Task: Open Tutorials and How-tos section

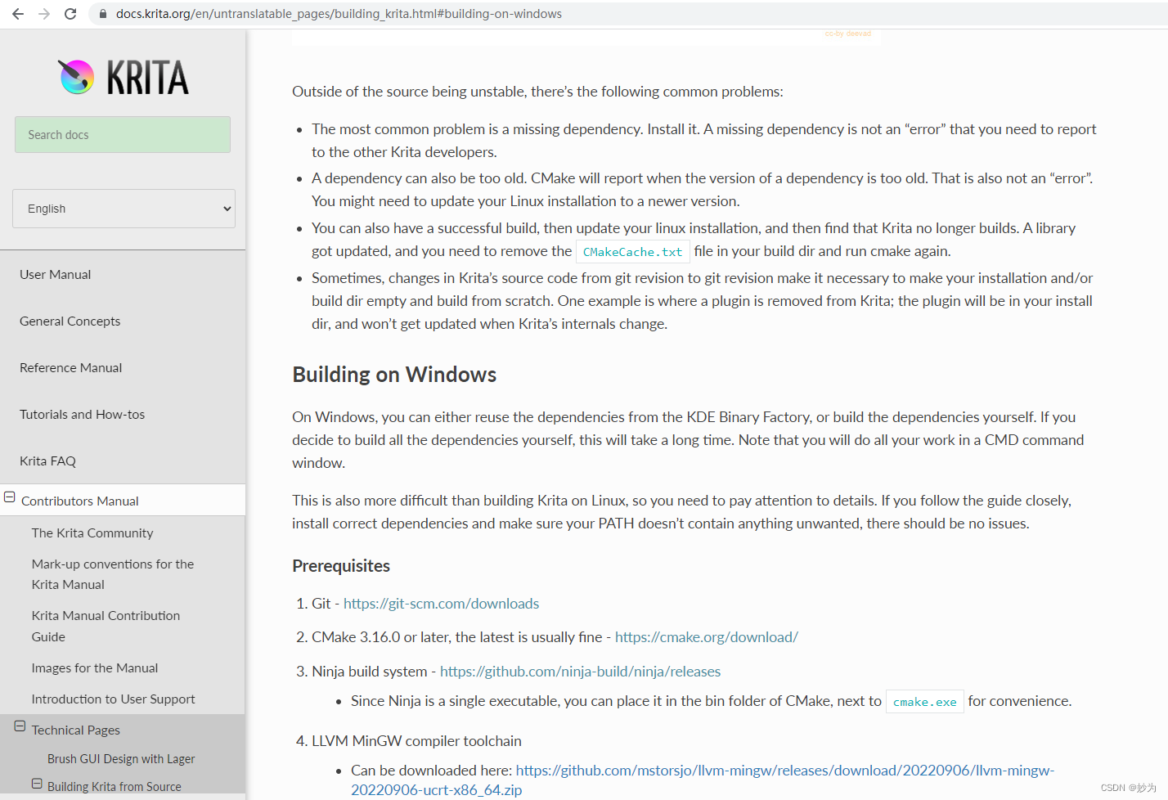Action: [82, 414]
